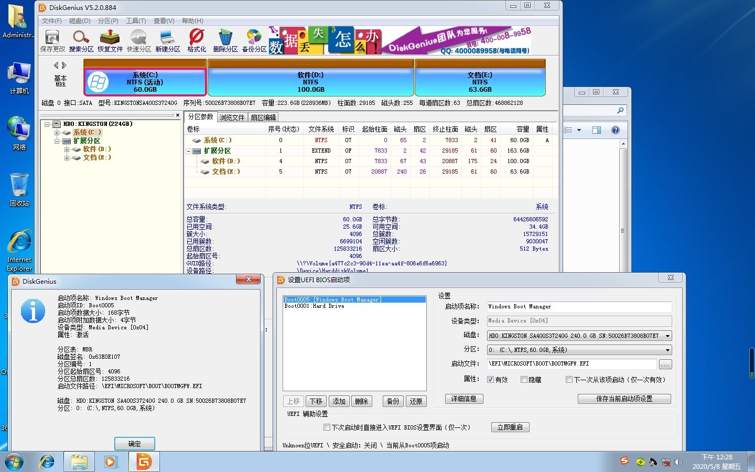The image size is (755, 472).
Task: Switch to the 浏览文件 tab
Action: click(x=232, y=117)
